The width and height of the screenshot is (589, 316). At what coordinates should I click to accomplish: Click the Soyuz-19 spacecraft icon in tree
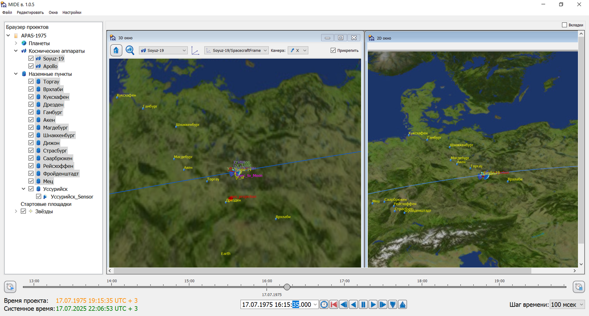tap(39, 59)
